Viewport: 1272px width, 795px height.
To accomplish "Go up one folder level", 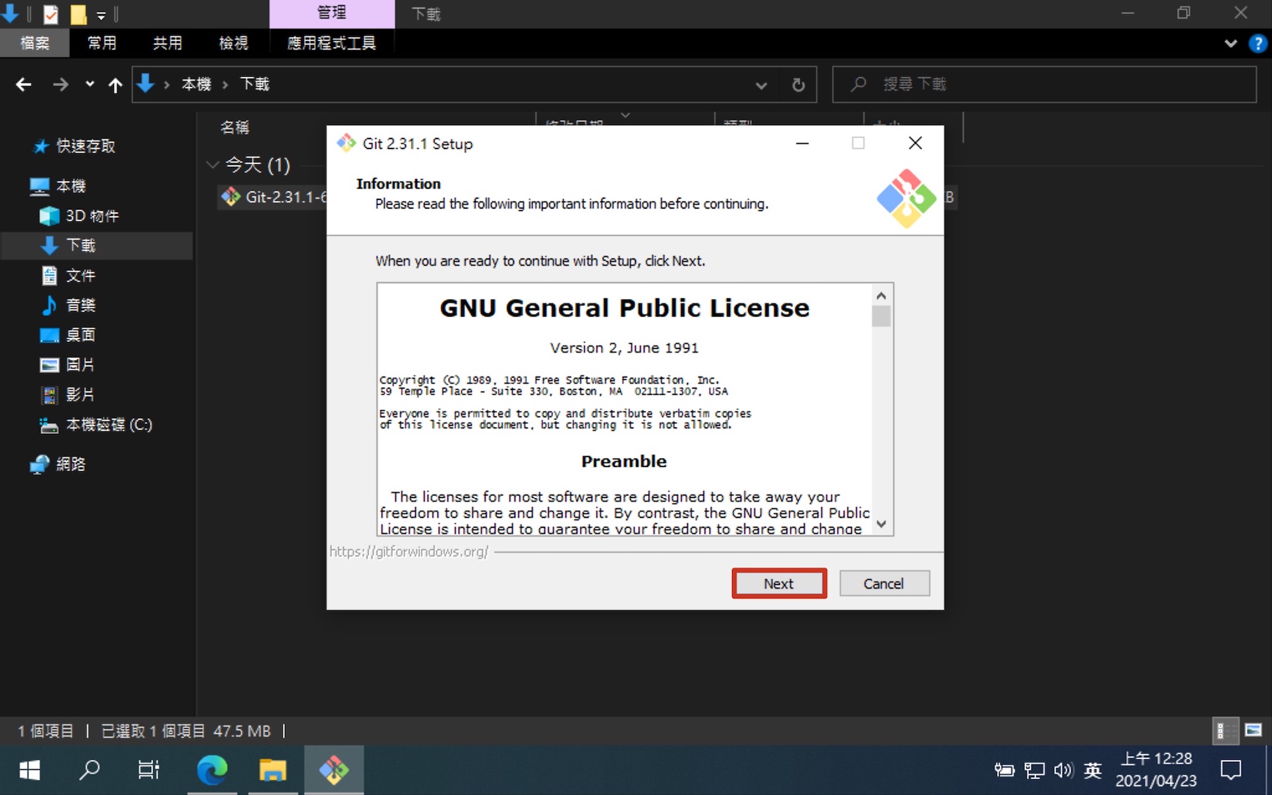I will pyautogui.click(x=115, y=85).
